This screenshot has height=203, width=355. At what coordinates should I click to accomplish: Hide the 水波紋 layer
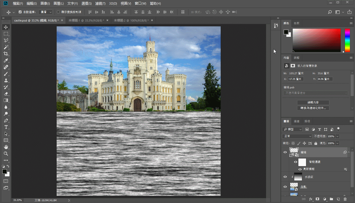[x=285, y=177]
